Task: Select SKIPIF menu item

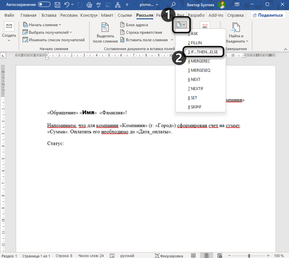Action: click(x=200, y=107)
